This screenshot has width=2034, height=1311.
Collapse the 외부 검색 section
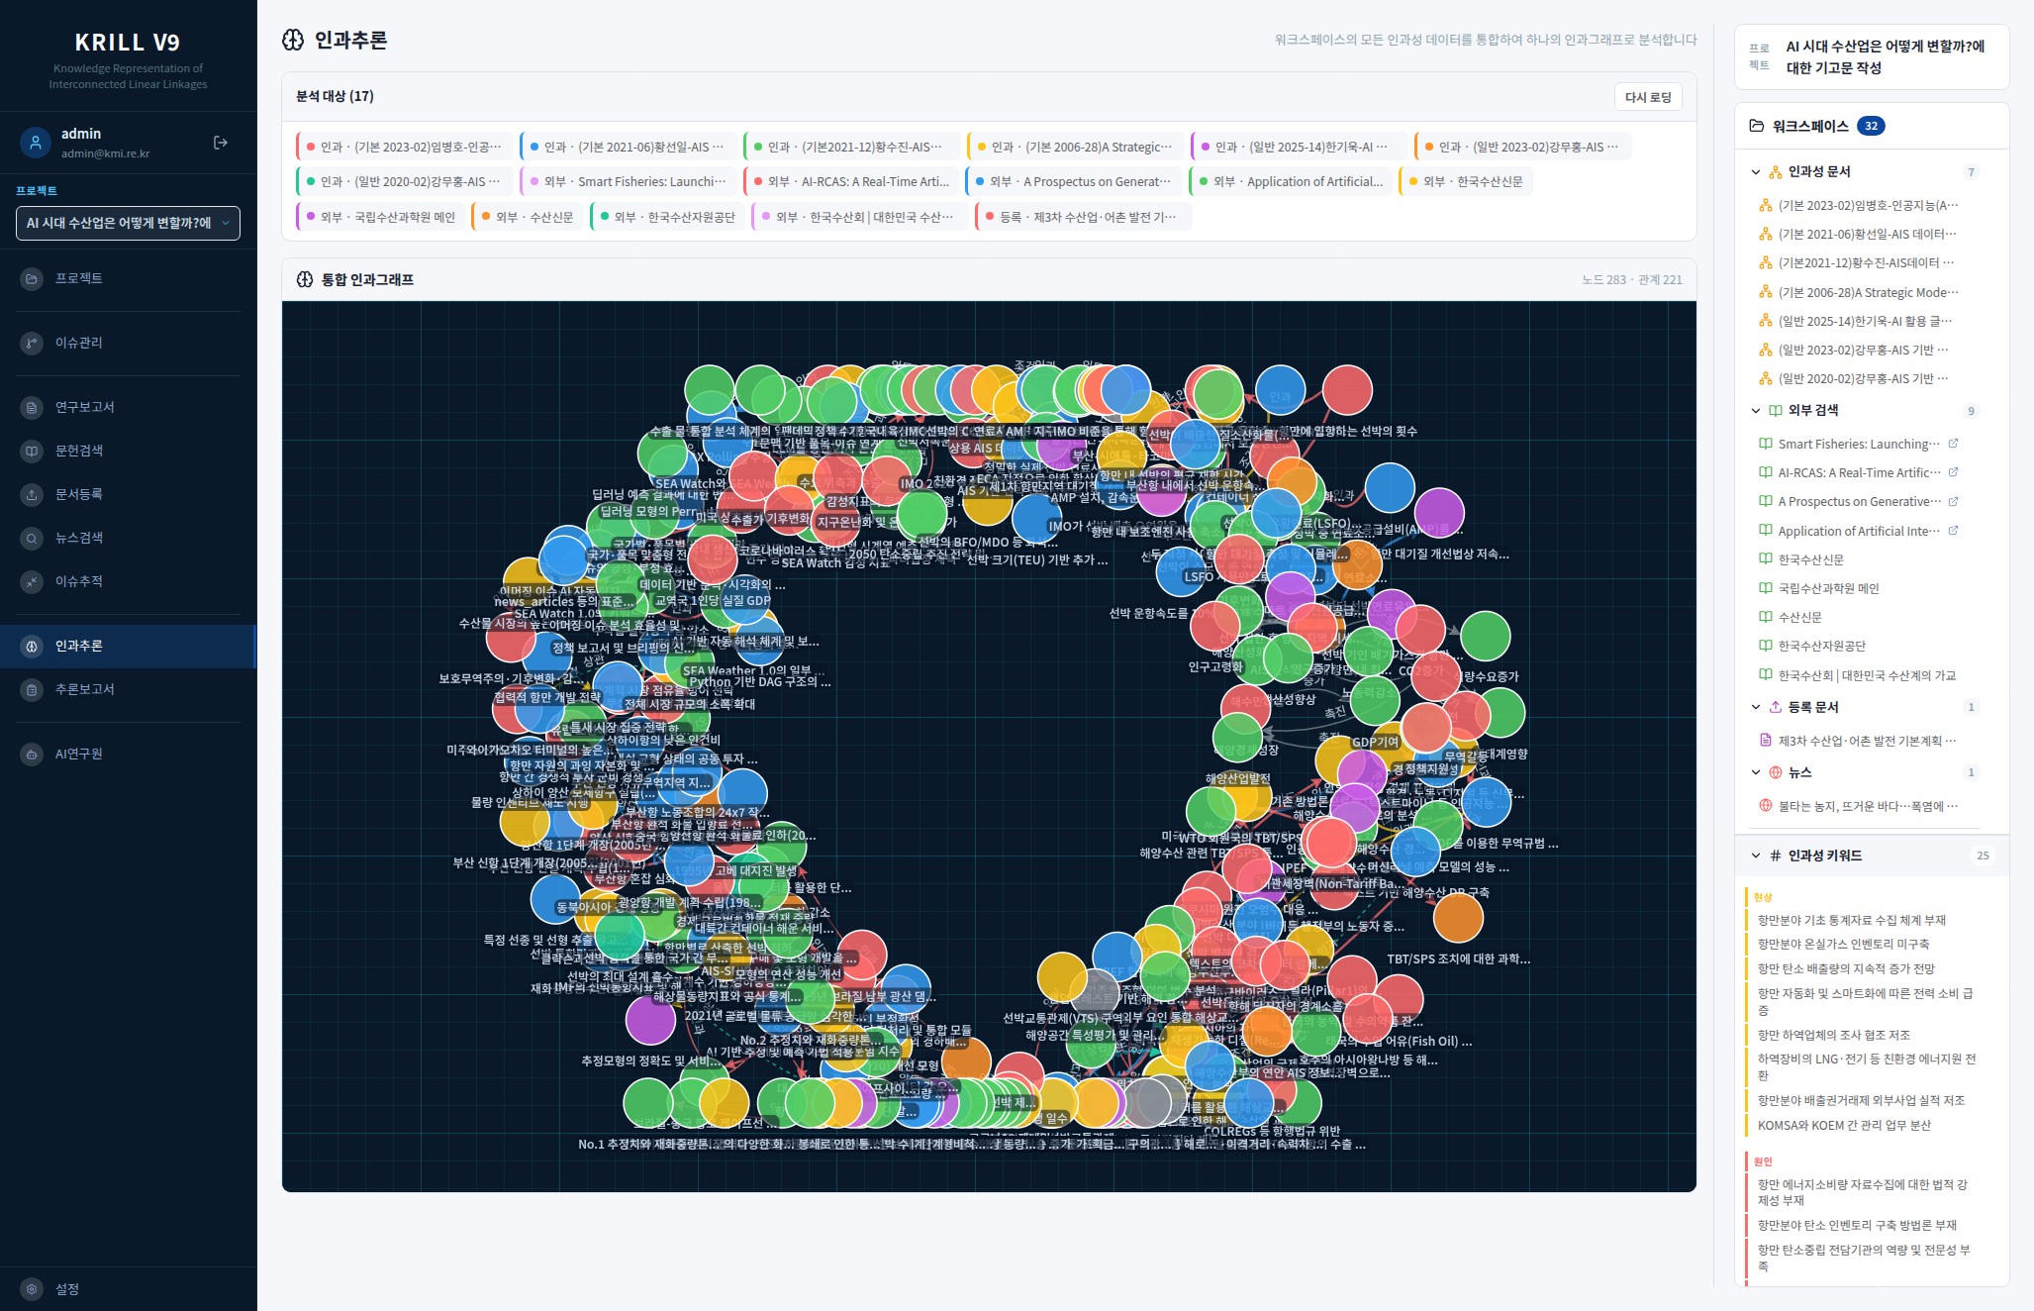[1755, 411]
